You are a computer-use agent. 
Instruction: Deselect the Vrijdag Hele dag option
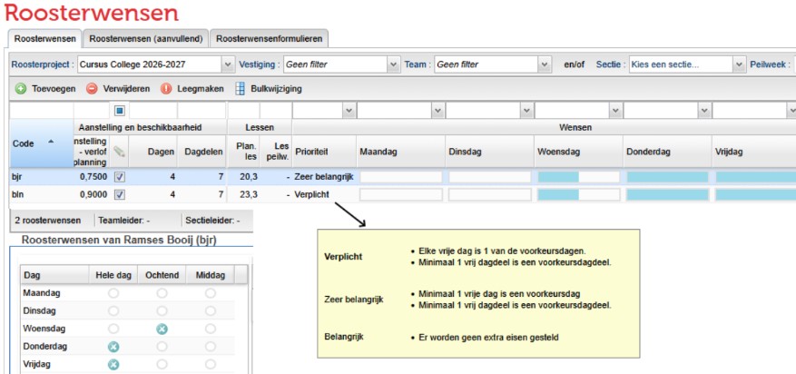tap(113, 365)
